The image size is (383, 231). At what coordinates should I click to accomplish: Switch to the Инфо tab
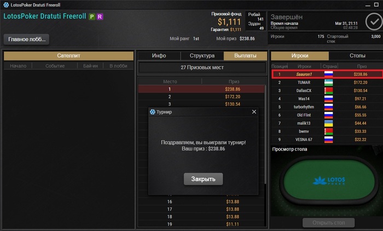point(159,56)
